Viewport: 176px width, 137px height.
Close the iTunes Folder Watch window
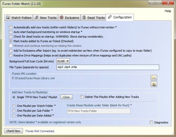(168, 3)
